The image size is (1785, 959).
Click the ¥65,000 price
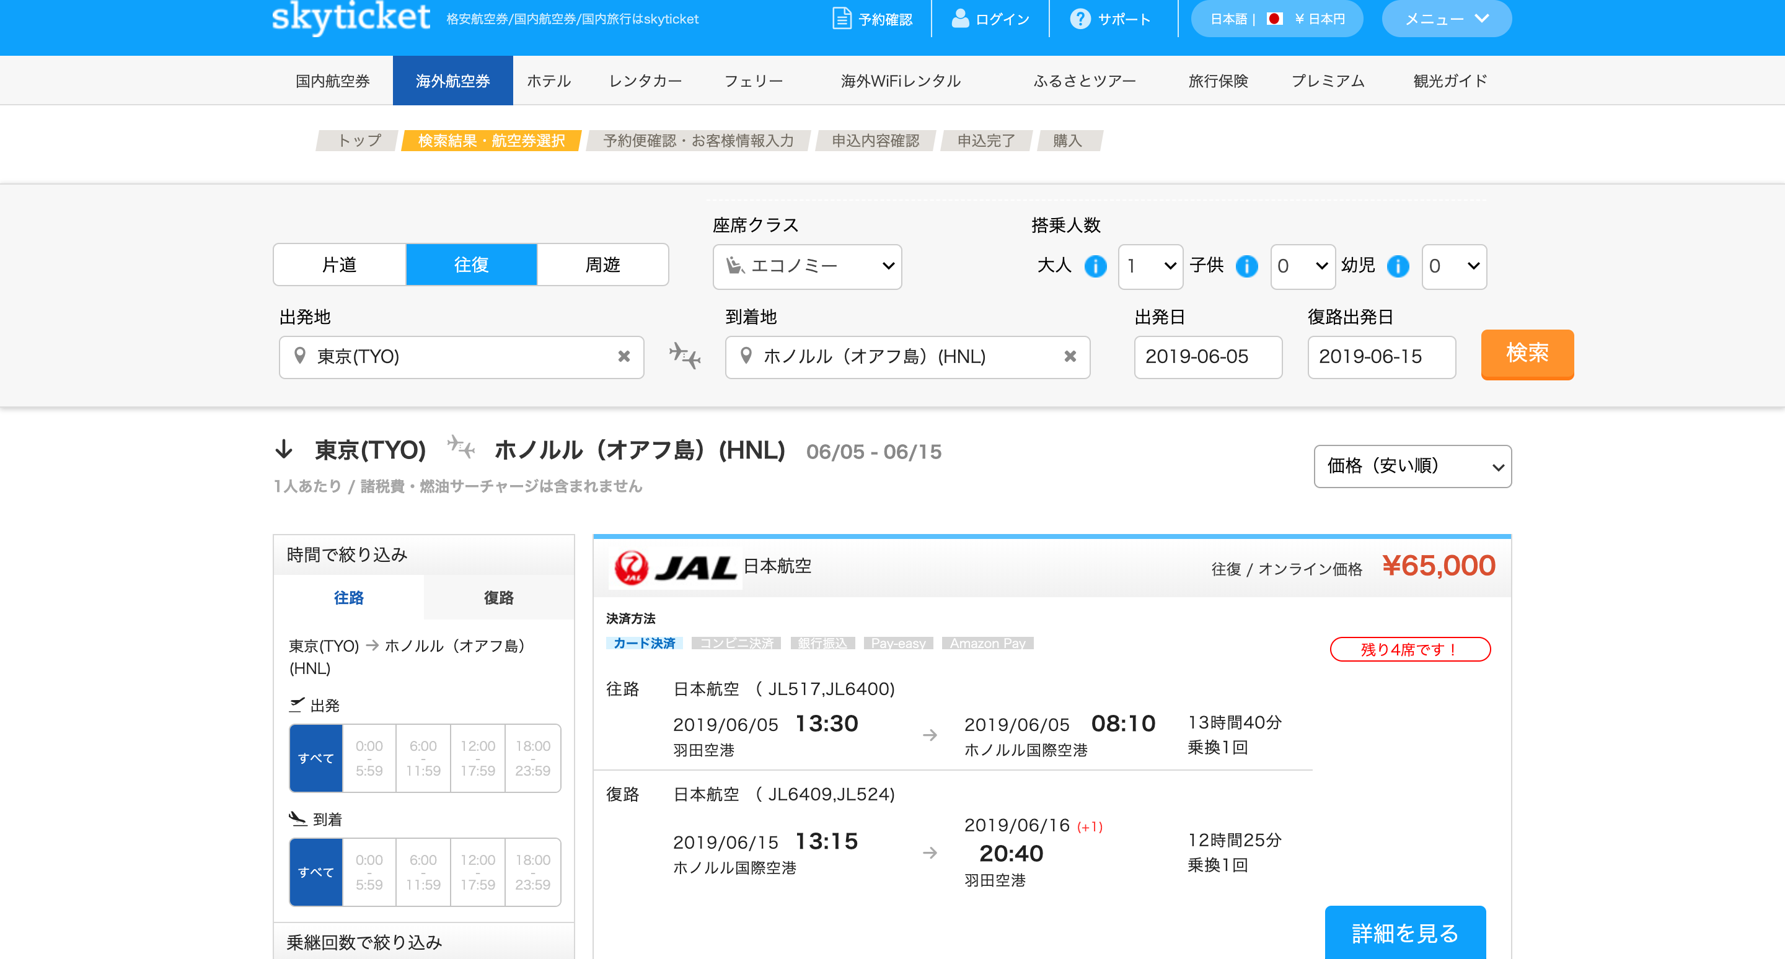(x=1439, y=566)
